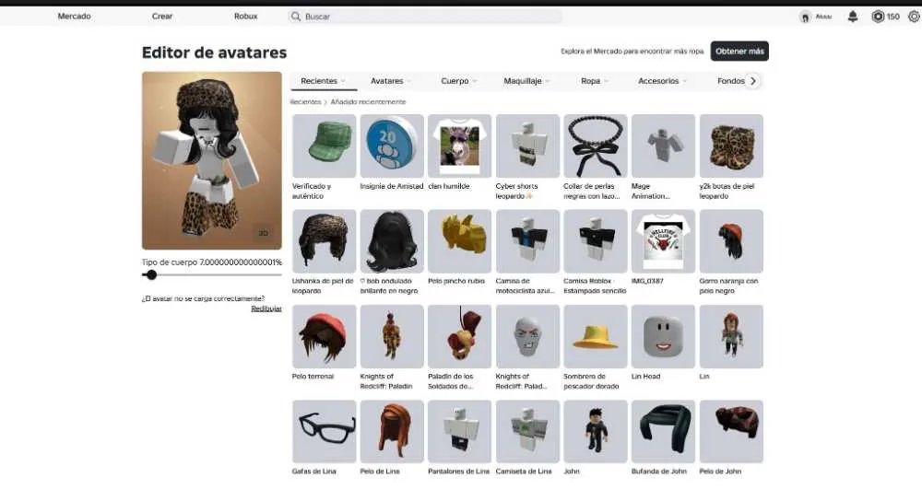The height and width of the screenshot is (489, 922).
Task: Select the Paladín de los Soldados item
Action: pyautogui.click(x=459, y=336)
